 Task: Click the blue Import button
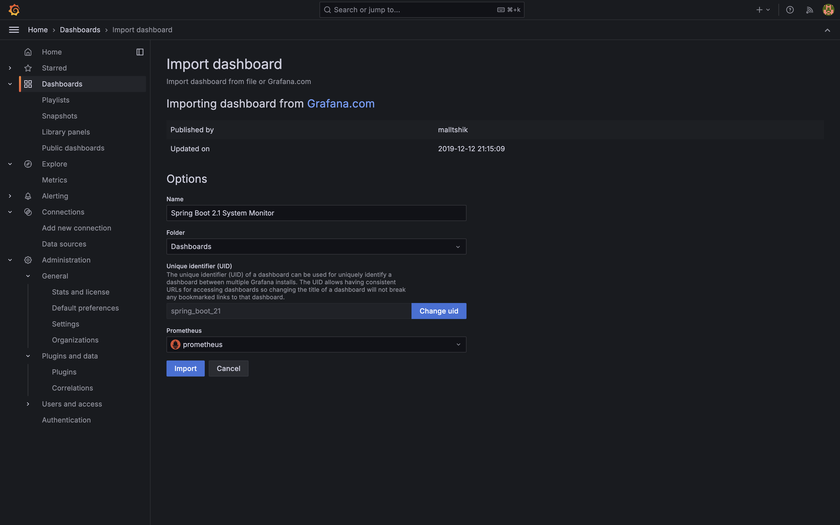click(185, 368)
